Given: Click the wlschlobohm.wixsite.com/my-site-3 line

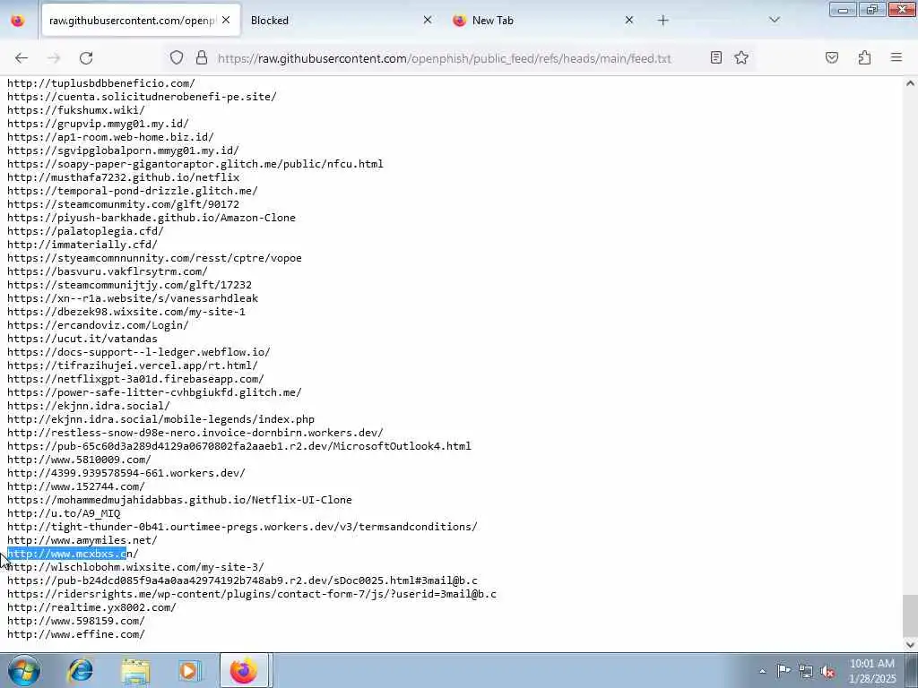Looking at the screenshot, I should [135, 567].
